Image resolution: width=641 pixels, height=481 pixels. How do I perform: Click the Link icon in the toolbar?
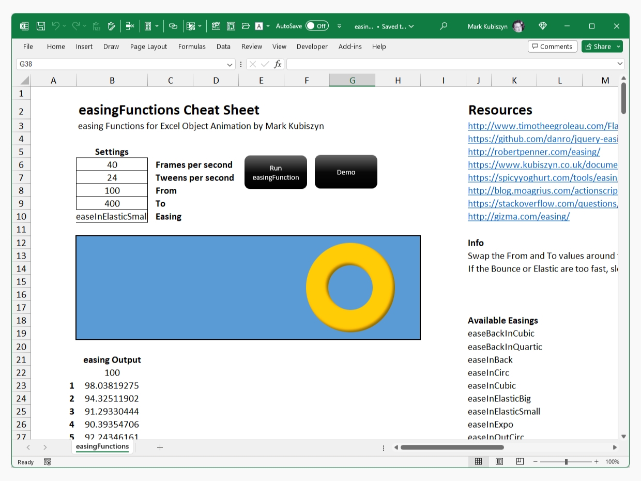pos(173,26)
